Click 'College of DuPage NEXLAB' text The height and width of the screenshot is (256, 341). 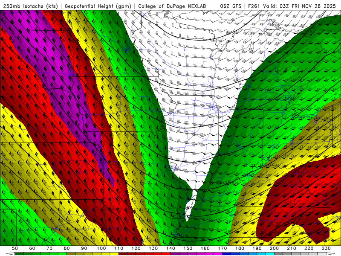coord(172,6)
